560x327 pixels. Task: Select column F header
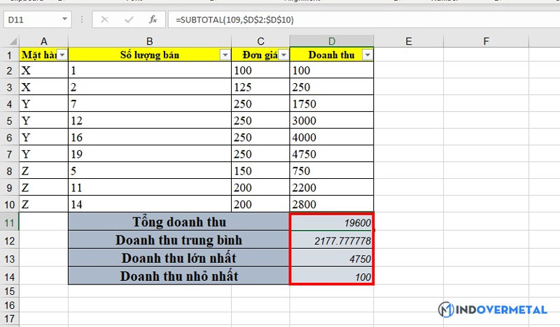pyautogui.click(x=485, y=41)
